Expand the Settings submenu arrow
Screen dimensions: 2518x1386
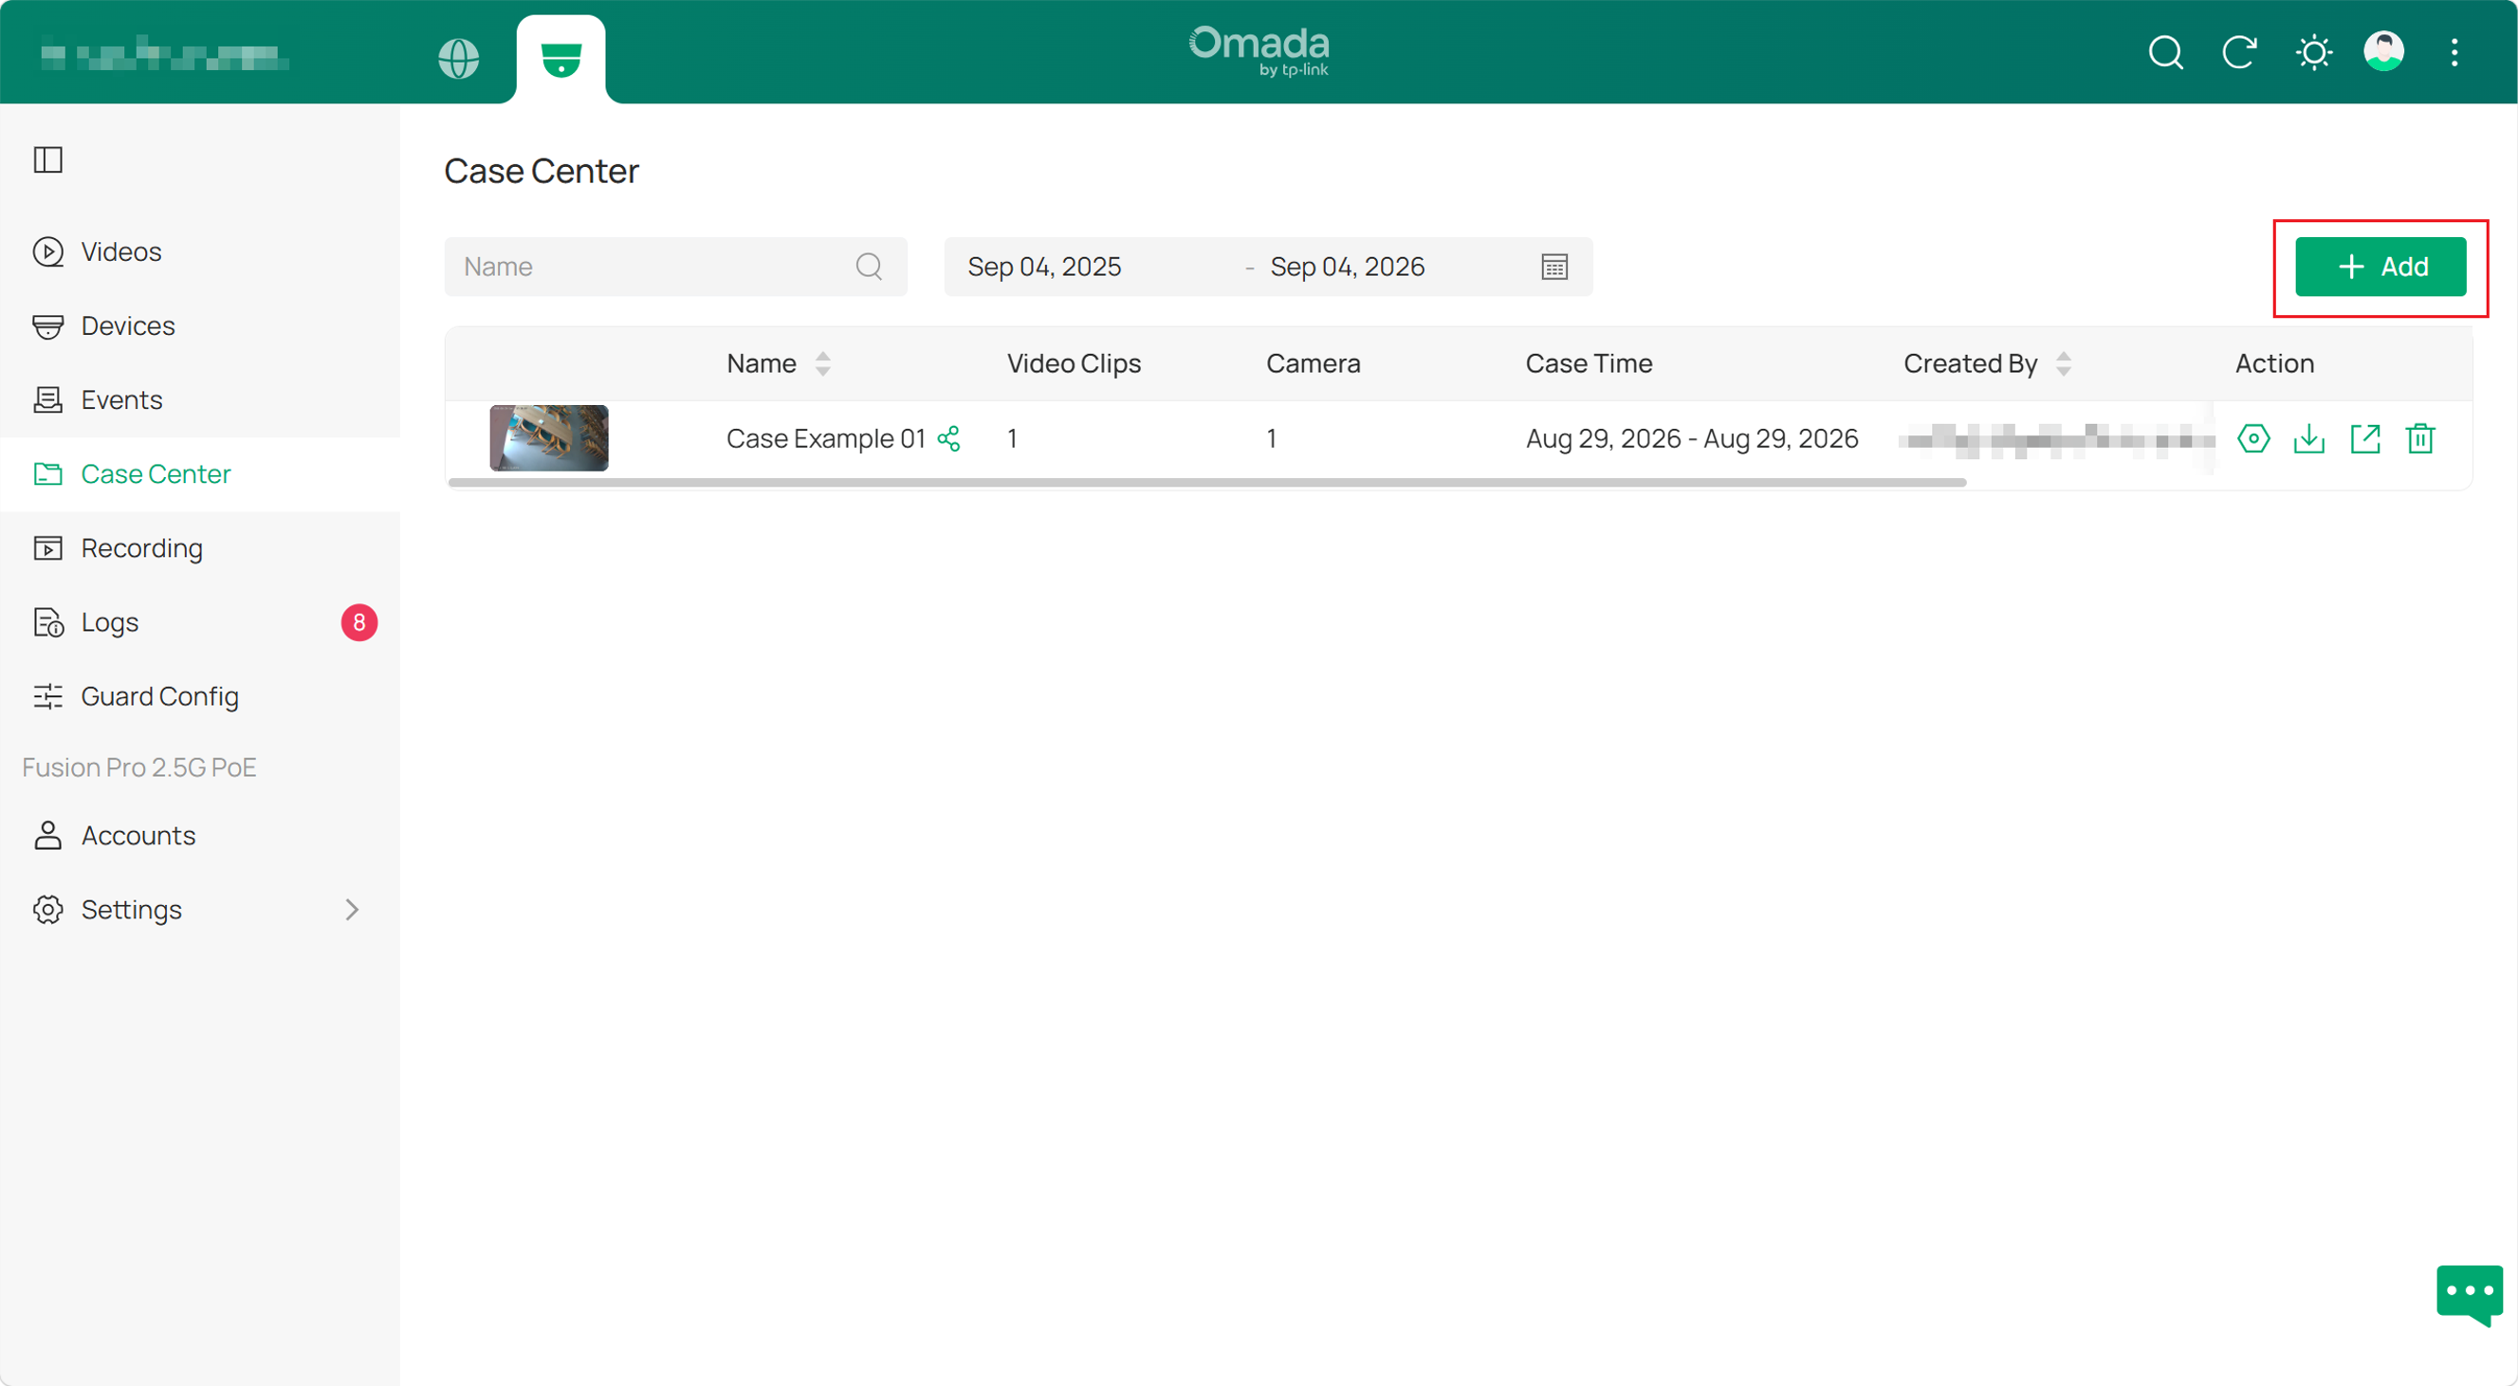352,911
